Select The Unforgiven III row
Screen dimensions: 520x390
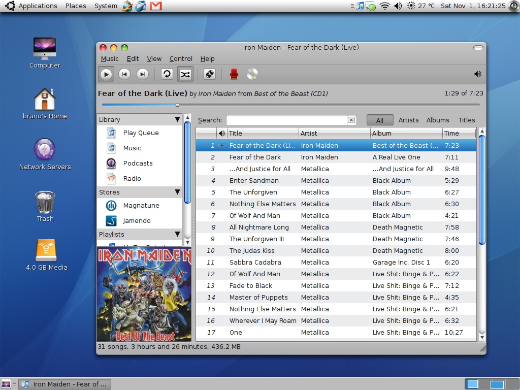336,239
